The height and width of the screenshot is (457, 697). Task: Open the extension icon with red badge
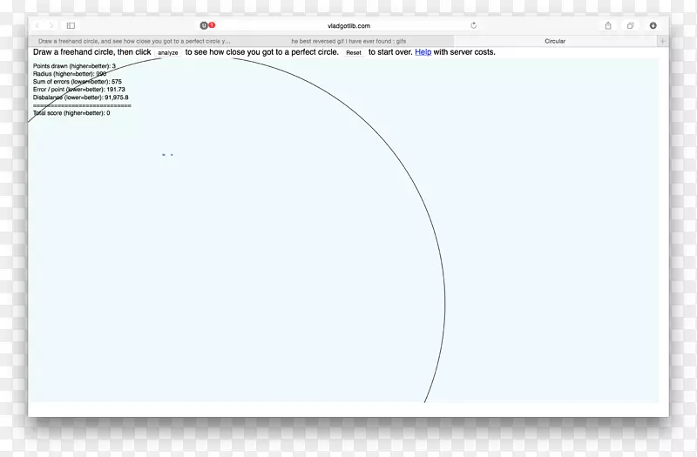pyautogui.click(x=207, y=25)
